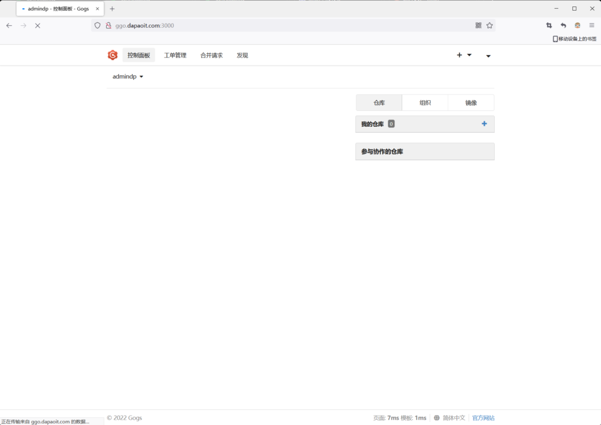This screenshot has height=425, width=601.
Task: Select the 控制面板 nav item
Action: tap(139, 55)
